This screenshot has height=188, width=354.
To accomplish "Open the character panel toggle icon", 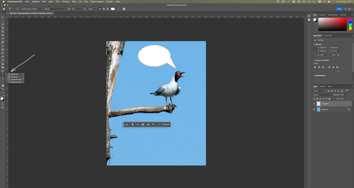I will pyautogui.click(x=124, y=9).
